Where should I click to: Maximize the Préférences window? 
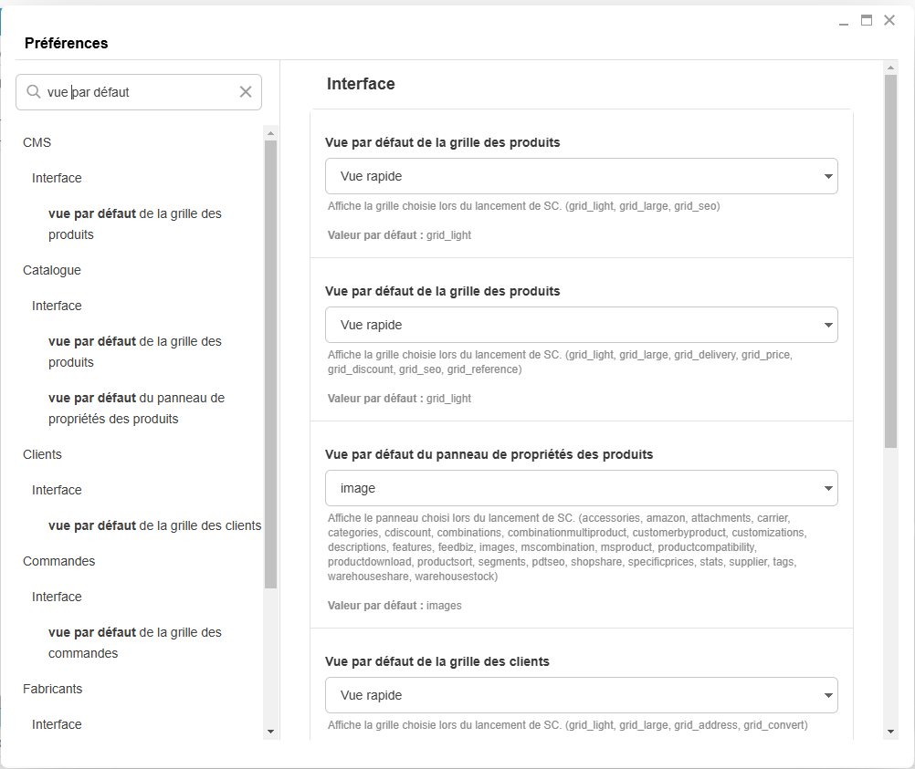point(867,21)
